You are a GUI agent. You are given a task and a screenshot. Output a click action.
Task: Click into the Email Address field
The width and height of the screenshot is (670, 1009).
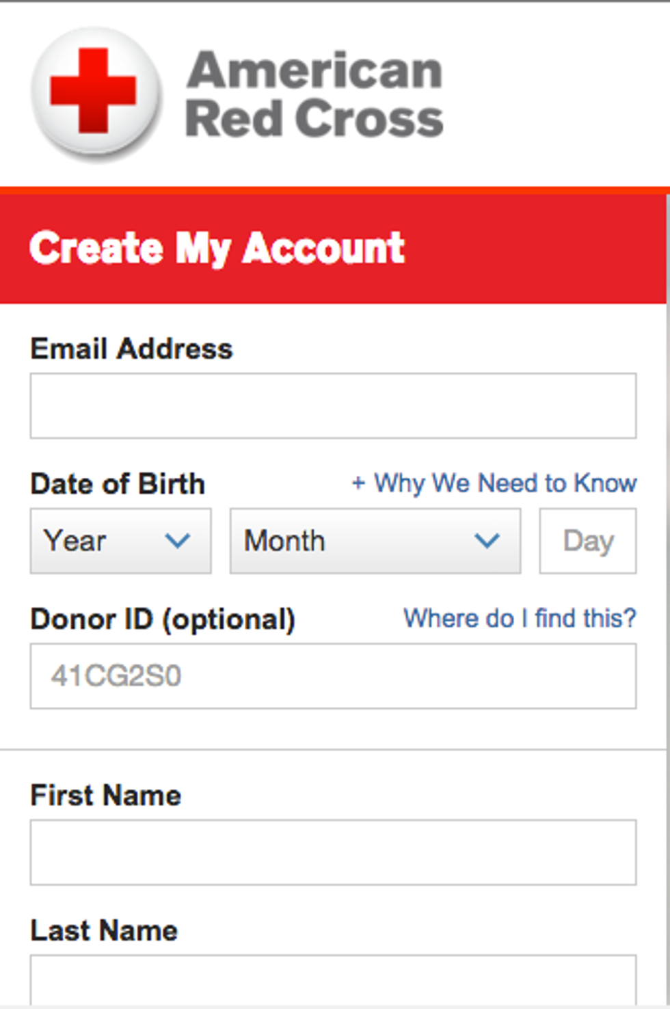coord(333,405)
